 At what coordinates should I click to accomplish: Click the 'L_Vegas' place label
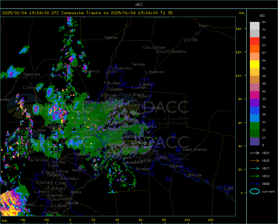(x=40, y=130)
